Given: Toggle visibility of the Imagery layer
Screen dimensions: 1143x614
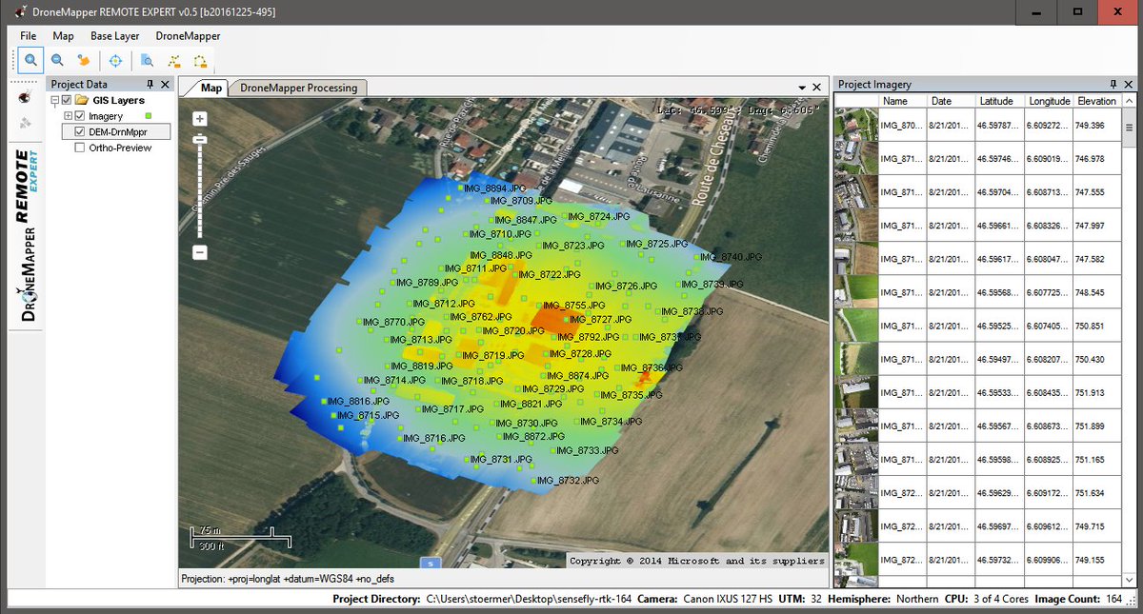Looking at the screenshot, I should 79,115.
